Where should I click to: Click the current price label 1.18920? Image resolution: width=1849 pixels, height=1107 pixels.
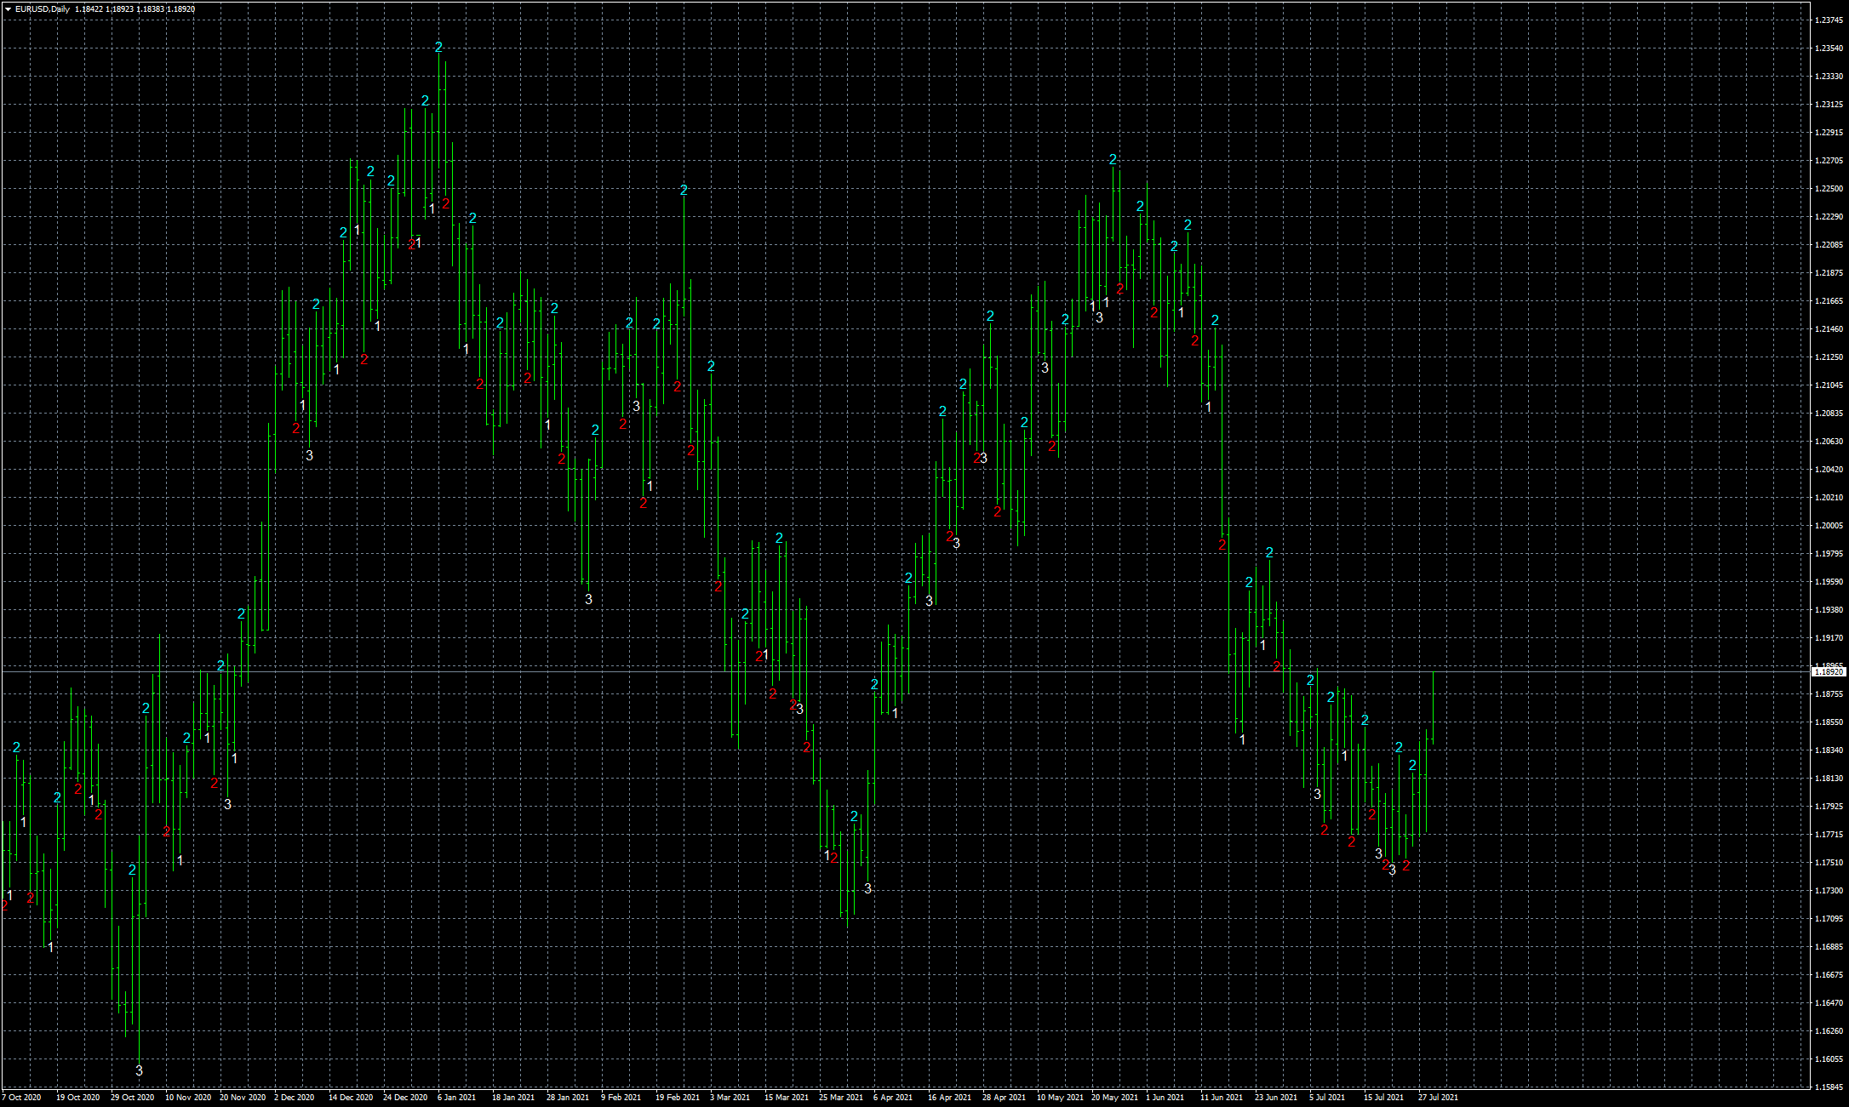pyautogui.click(x=1829, y=672)
